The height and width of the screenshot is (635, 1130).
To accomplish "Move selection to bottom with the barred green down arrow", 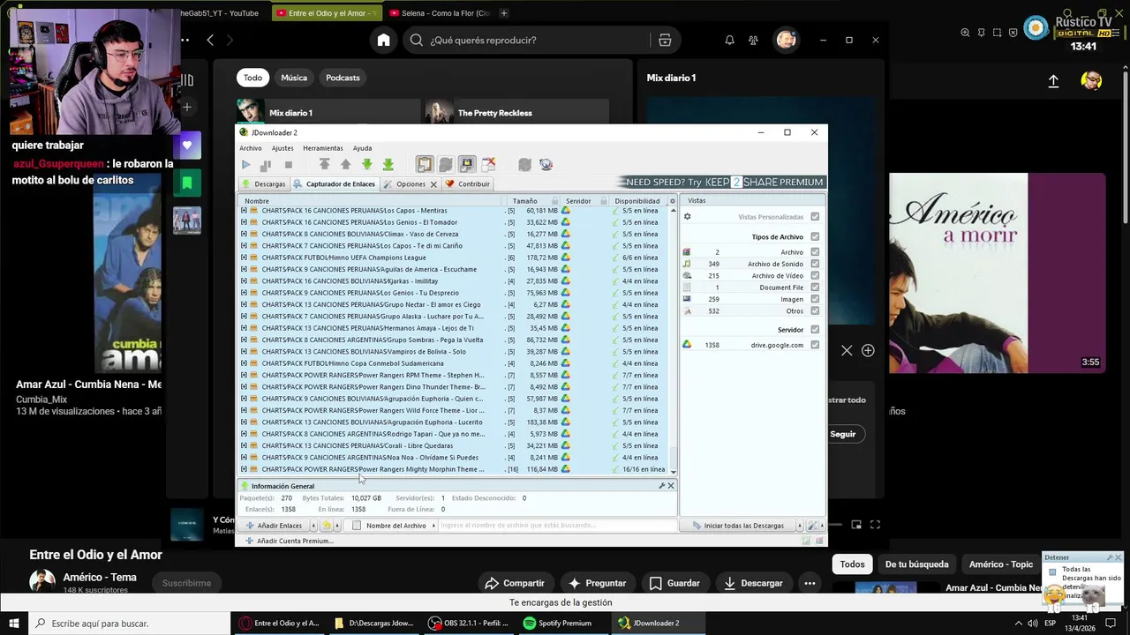I will point(388,165).
